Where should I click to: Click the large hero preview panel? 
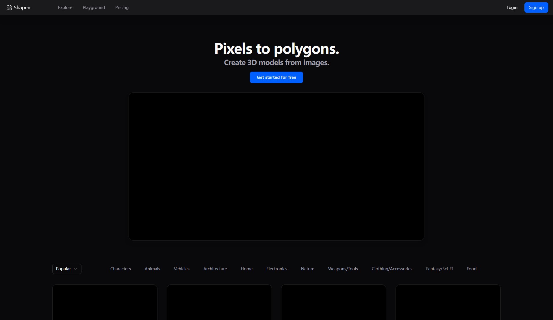click(276, 166)
